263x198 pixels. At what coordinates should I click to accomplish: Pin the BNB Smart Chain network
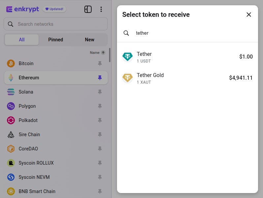coord(100,191)
